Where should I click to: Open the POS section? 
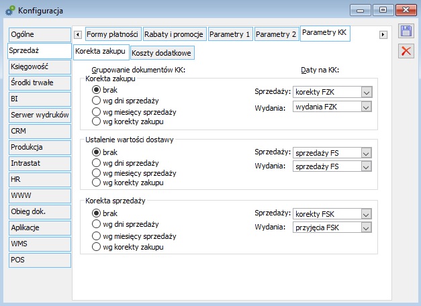coord(40,260)
